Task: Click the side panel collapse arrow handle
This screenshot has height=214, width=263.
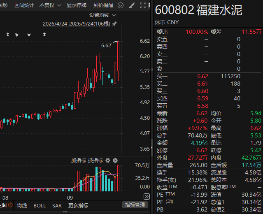Action: tap(151, 148)
